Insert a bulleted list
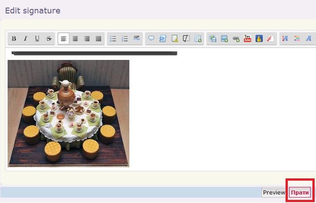This screenshot has width=316, height=203. click(x=113, y=38)
